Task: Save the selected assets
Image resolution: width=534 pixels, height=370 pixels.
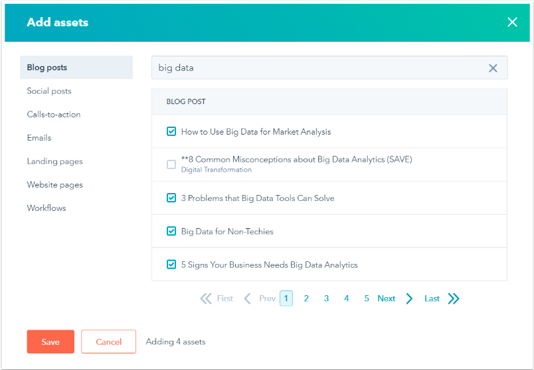Action: coord(50,341)
